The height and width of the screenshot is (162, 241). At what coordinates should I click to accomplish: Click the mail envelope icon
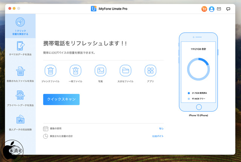pyautogui.click(x=219, y=9)
